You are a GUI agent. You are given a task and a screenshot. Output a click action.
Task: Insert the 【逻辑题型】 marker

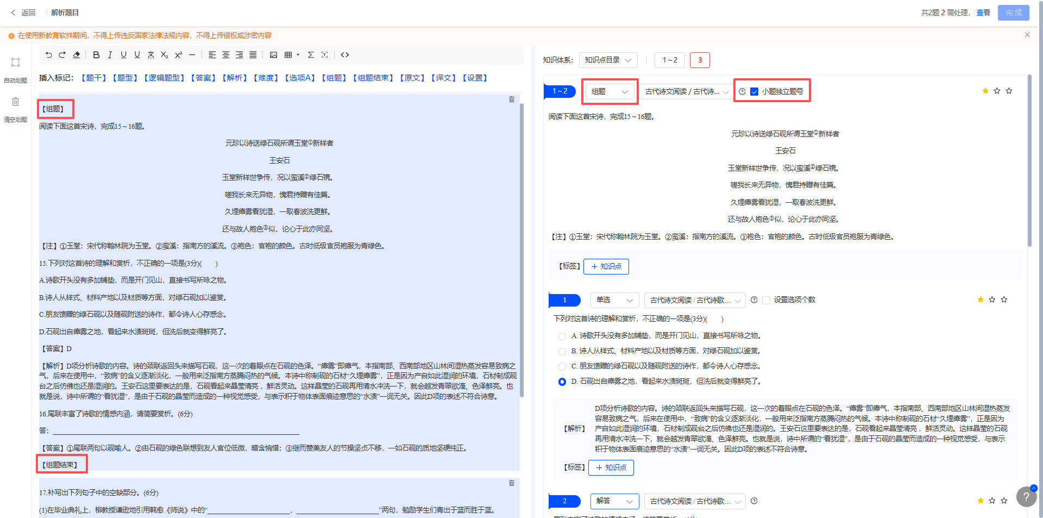tap(164, 78)
